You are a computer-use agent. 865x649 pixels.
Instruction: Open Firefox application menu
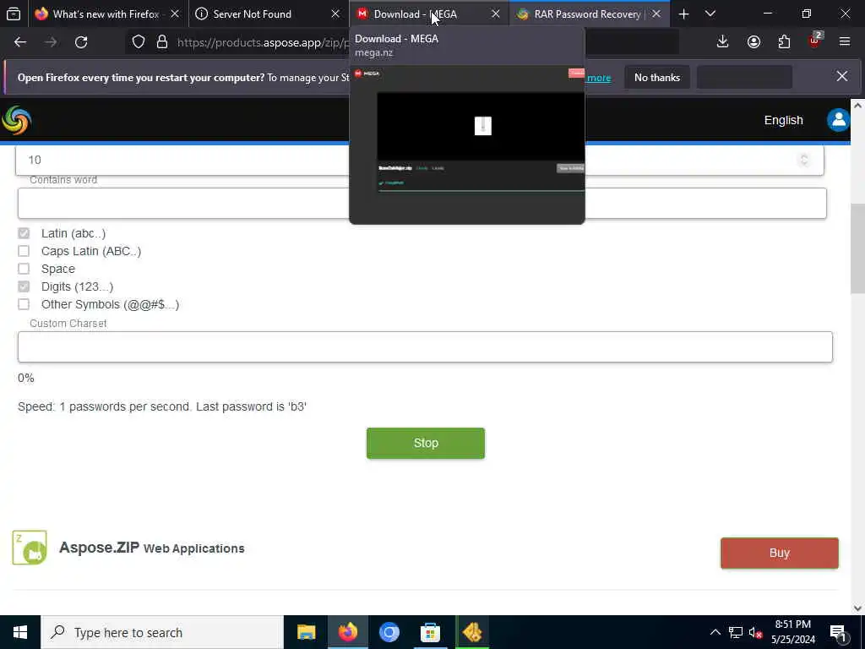[x=845, y=42]
